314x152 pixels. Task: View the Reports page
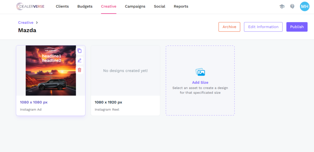[181, 6]
